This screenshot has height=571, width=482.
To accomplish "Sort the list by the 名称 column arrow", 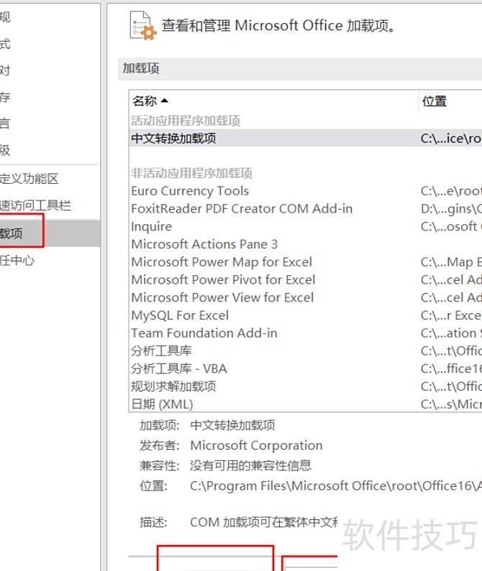I will click(x=165, y=101).
